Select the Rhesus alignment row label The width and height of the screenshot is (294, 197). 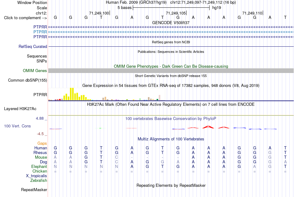pyautogui.click(x=40, y=152)
